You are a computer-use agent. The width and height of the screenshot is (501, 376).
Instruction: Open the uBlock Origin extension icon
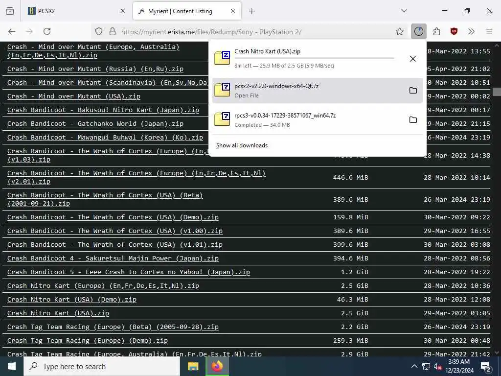pos(454,31)
